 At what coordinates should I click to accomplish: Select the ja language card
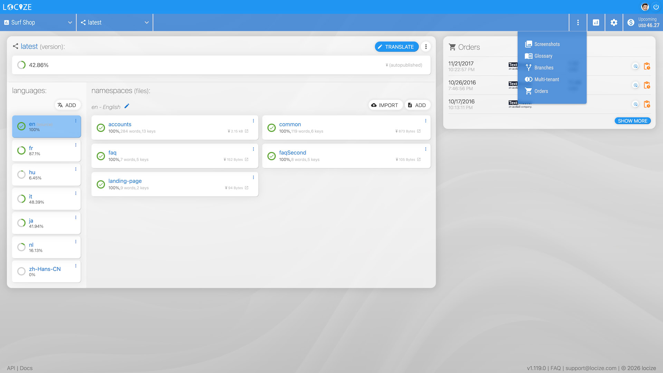46,223
